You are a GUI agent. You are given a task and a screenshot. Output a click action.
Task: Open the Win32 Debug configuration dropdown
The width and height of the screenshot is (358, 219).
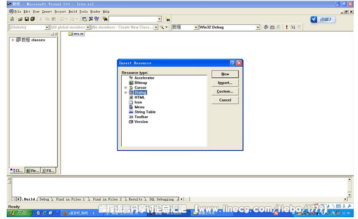pos(258,27)
